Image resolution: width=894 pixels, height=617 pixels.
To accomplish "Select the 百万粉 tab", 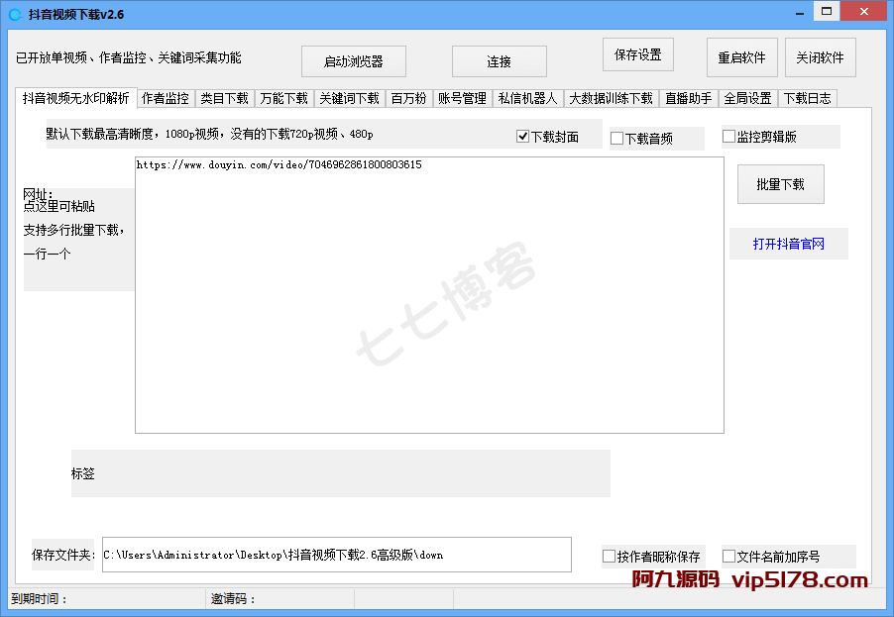I will pyautogui.click(x=408, y=99).
